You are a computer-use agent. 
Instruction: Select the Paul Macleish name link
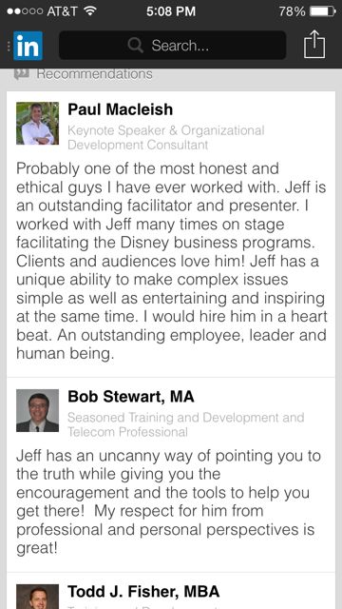coord(121,109)
